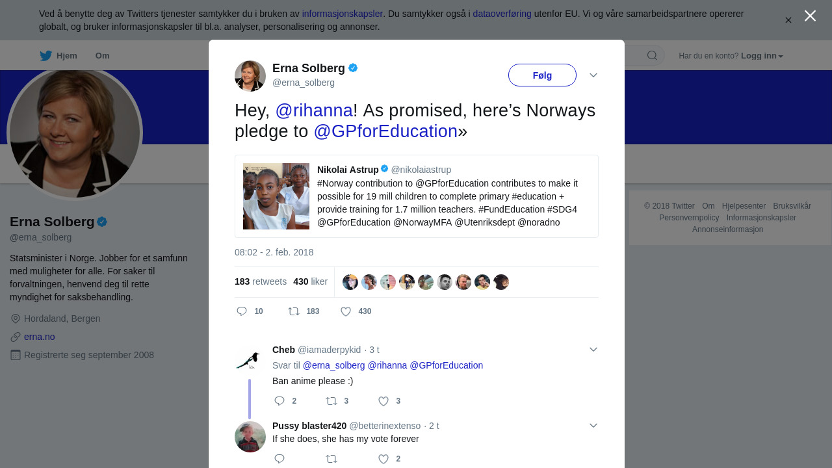The image size is (832, 468).
Task: Open the quoted tweet's children photo
Action: click(276, 196)
